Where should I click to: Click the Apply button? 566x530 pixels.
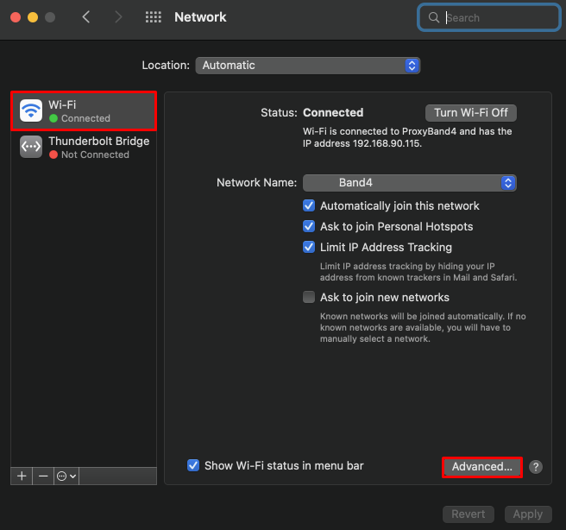pyautogui.click(x=528, y=514)
